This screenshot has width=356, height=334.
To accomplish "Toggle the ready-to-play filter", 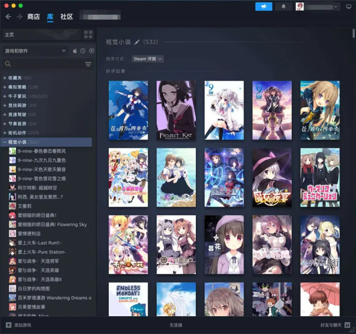I will (91, 50).
